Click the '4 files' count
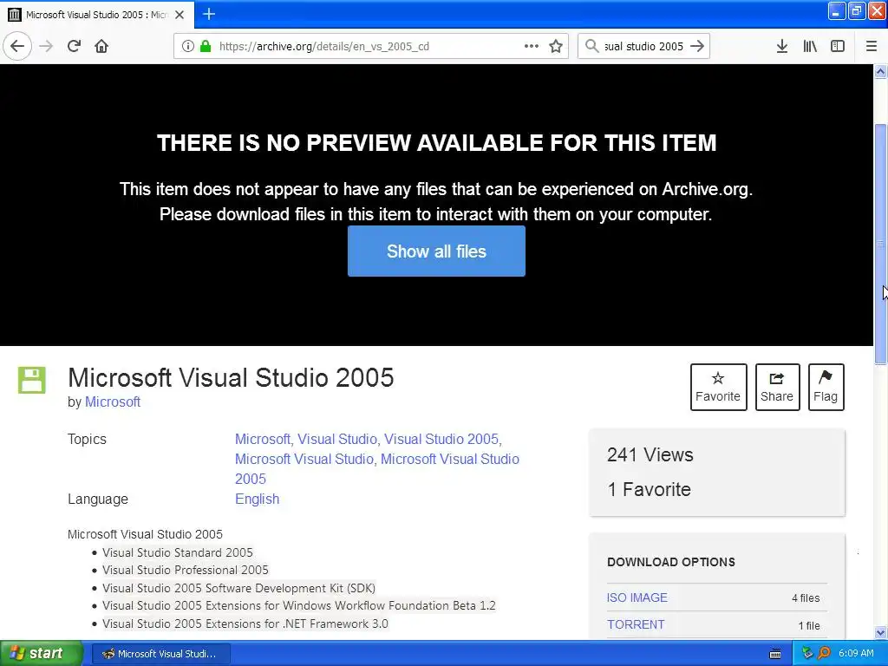Screen dimensions: 888x666 coord(806,598)
